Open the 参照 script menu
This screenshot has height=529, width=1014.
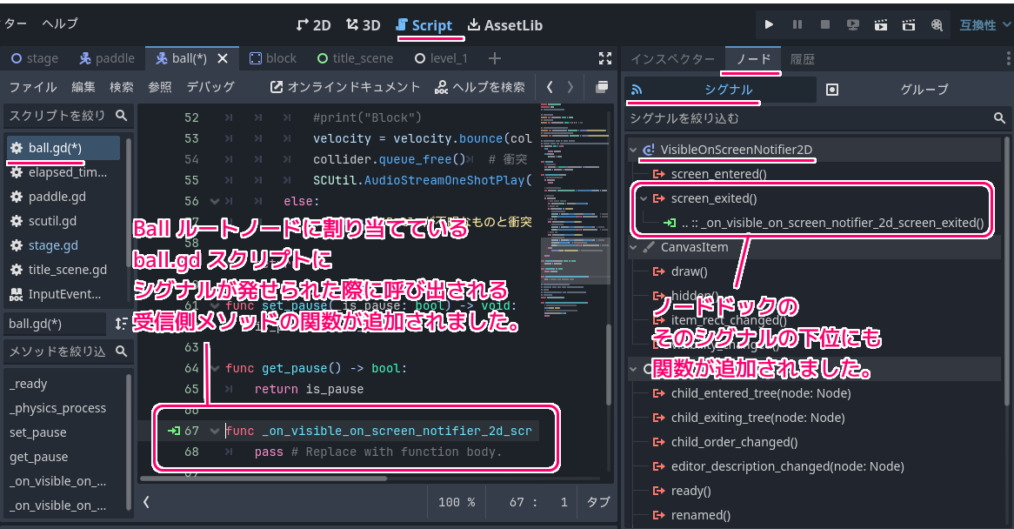point(160,87)
